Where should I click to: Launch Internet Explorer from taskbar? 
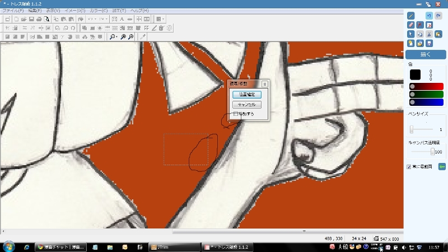click(x=26, y=247)
